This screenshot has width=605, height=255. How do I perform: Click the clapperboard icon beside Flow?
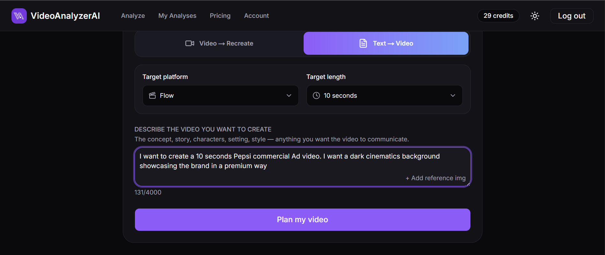click(x=152, y=96)
